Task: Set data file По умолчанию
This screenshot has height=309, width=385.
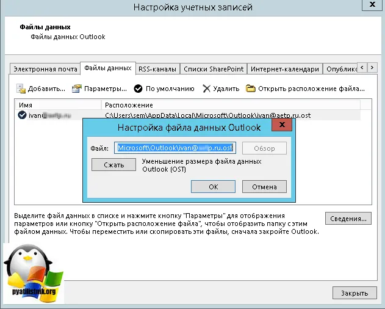Action: (x=170, y=89)
